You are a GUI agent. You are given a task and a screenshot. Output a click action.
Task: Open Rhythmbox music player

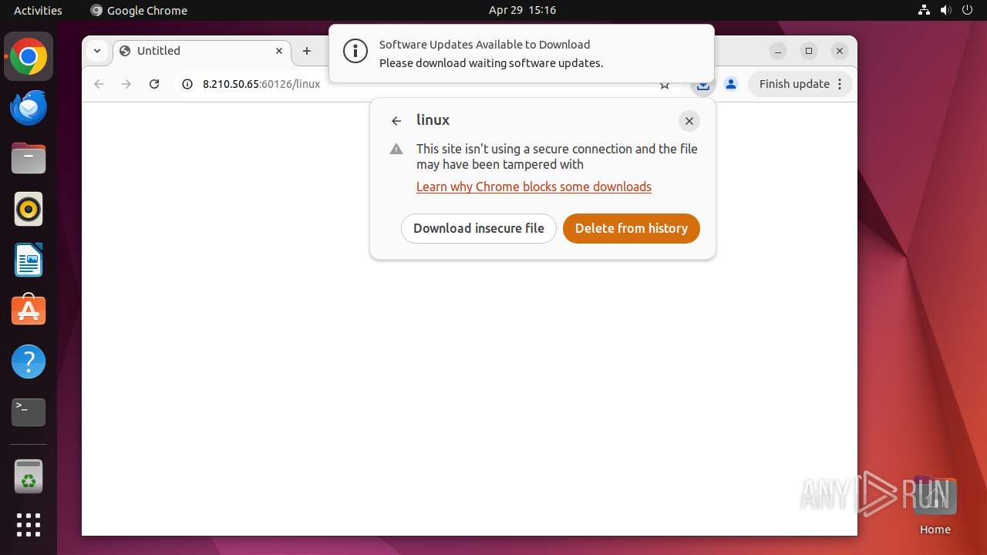click(29, 209)
